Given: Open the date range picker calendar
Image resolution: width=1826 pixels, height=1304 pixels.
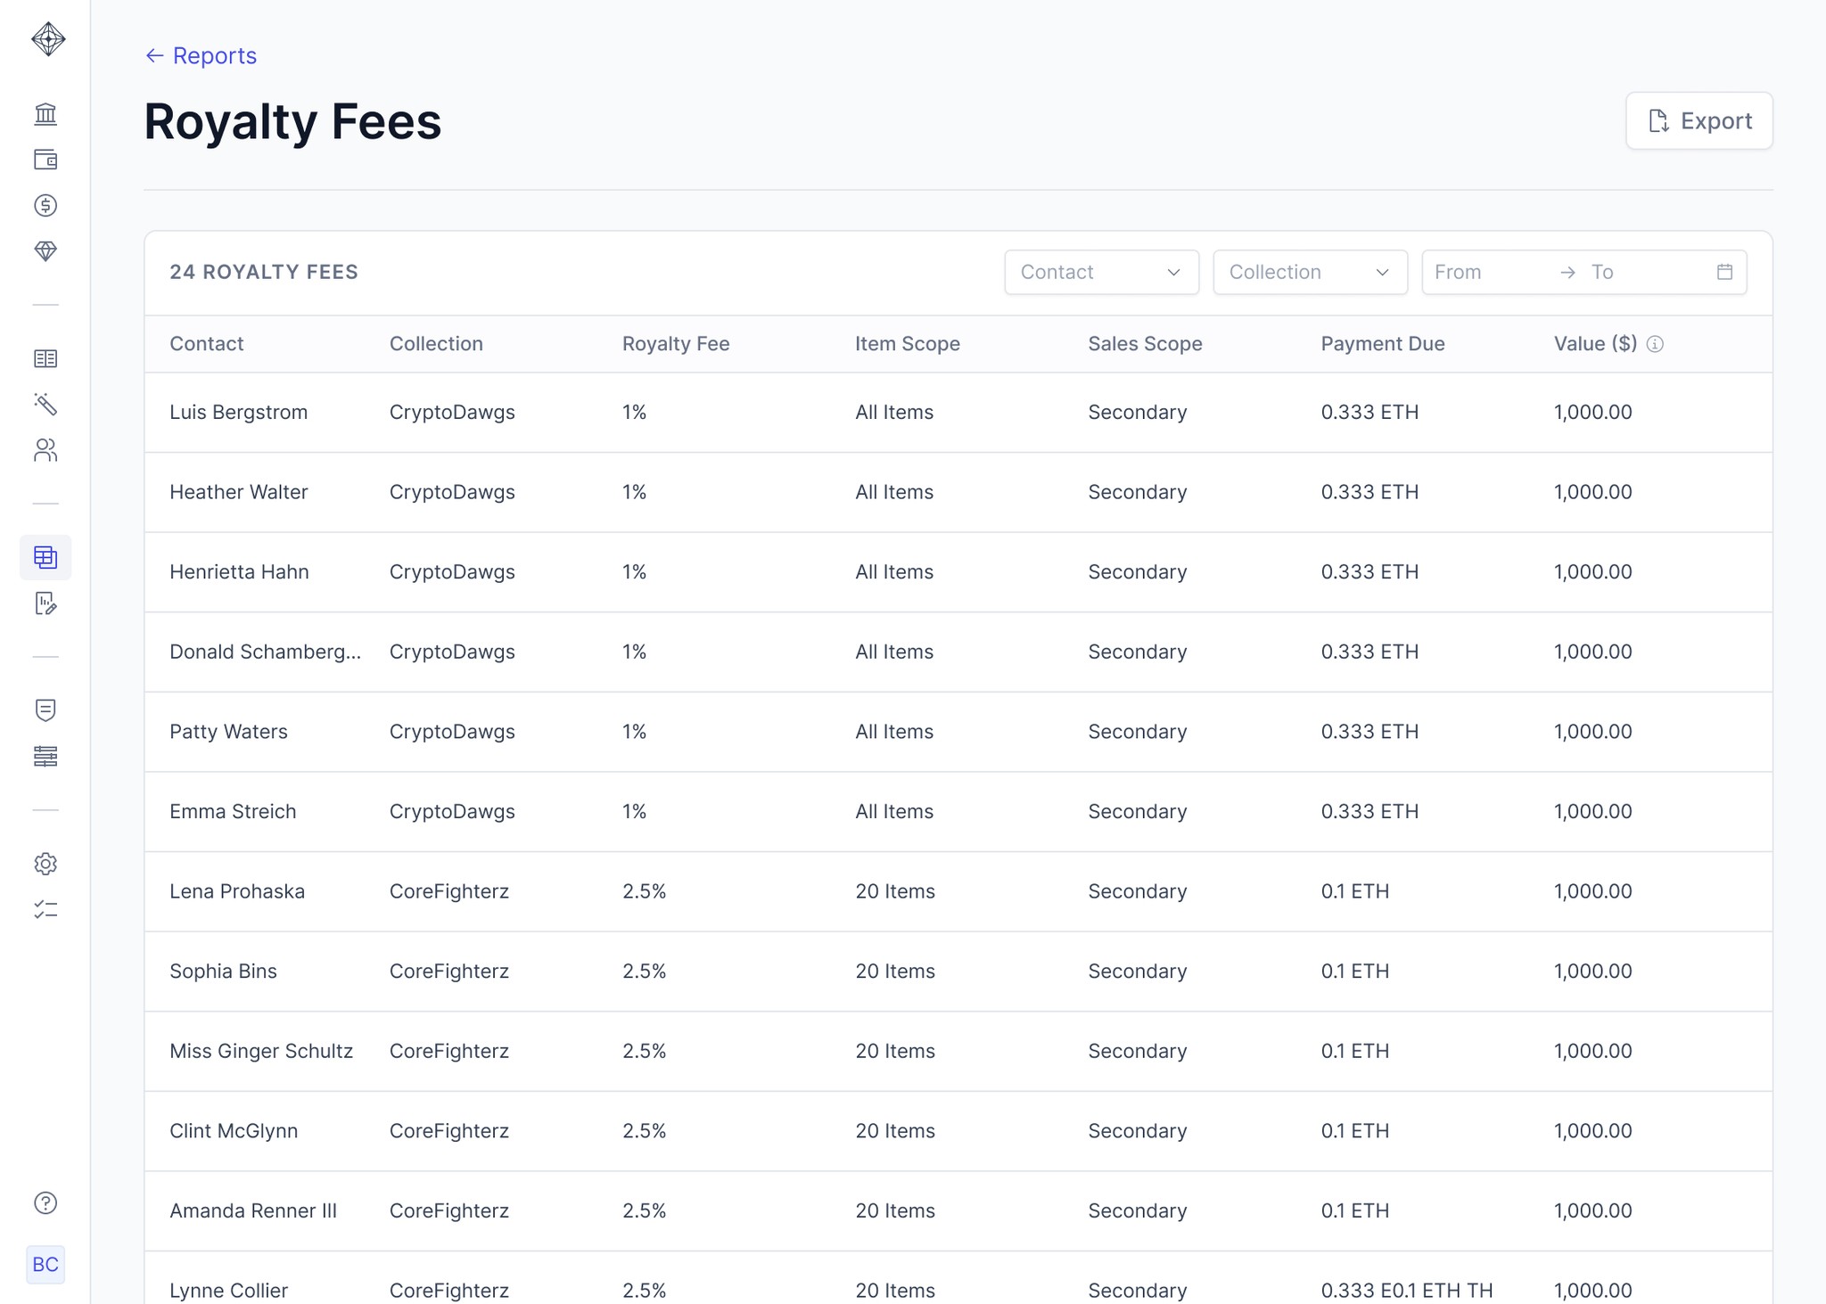Looking at the screenshot, I should 1724,272.
